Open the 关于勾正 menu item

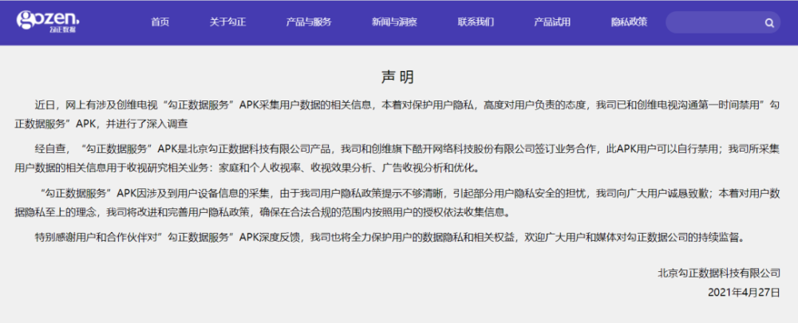point(227,22)
